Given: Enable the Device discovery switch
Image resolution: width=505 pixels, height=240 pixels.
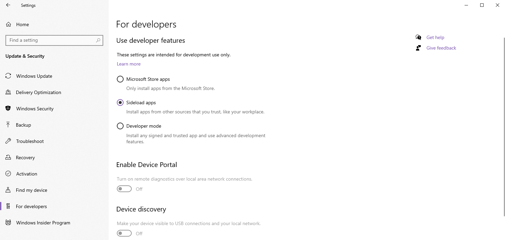Looking at the screenshot, I should coord(124,233).
